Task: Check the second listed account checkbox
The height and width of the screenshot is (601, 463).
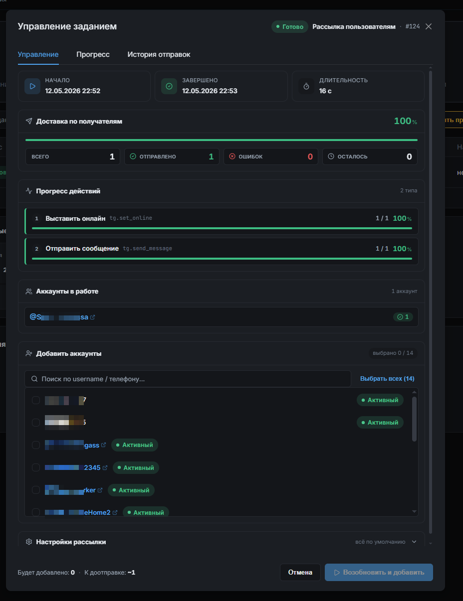Action: [36, 423]
